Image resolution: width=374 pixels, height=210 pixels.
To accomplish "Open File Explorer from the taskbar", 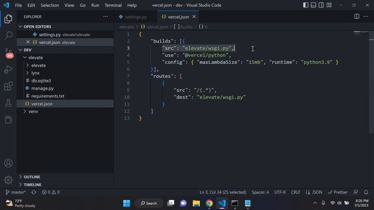I will (x=196, y=203).
